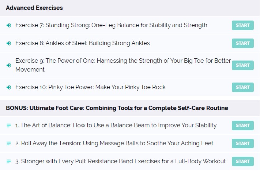260x171 pixels.
Task: Open Exercise 8 Building Strong Ankles title
Action: pos(83,43)
